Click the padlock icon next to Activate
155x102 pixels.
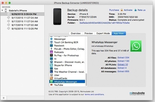122,10
